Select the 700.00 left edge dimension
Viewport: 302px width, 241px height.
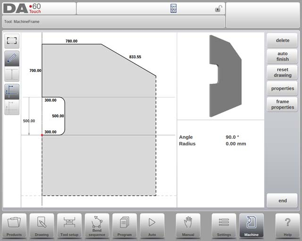click(x=35, y=71)
